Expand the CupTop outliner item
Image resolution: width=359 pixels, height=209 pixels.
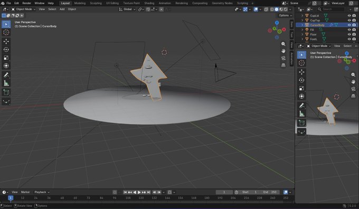click(302, 21)
